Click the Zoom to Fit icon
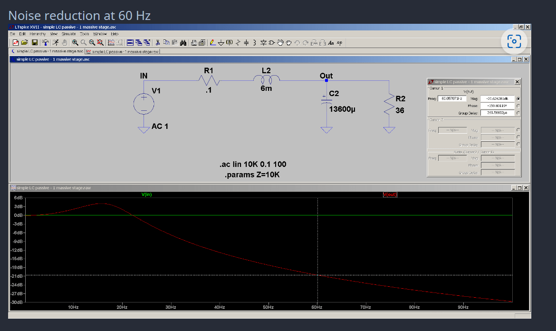Viewport: 556px width, 331px height. coord(100,43)
